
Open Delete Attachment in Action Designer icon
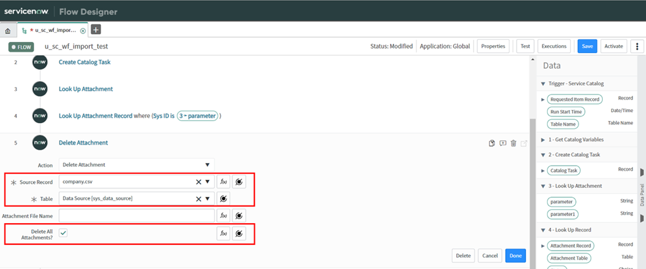point(524,143)
